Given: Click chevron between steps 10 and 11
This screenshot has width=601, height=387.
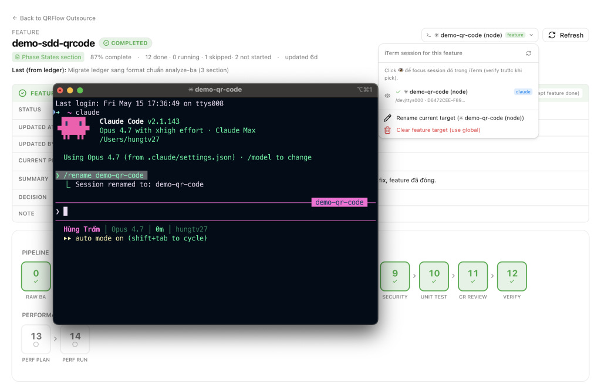Looking at the screenshot, I should [x=454, y=276].
